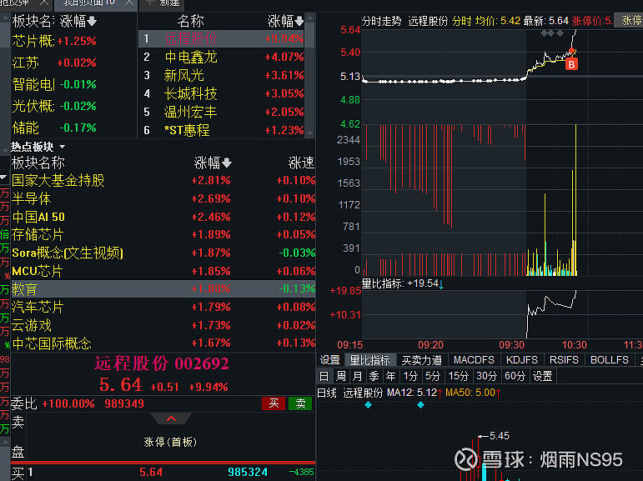The height and width of the screenshot is (481, 643).
Task: Select the 江苏 sector row
Action: coord(54,63)
